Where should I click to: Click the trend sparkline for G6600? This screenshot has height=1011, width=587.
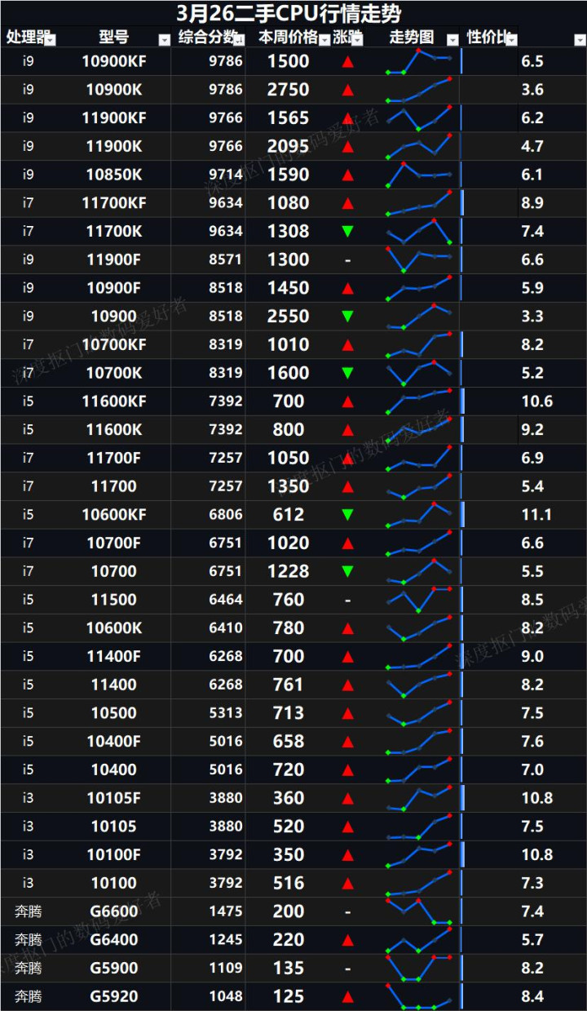(x=419, y=911)
